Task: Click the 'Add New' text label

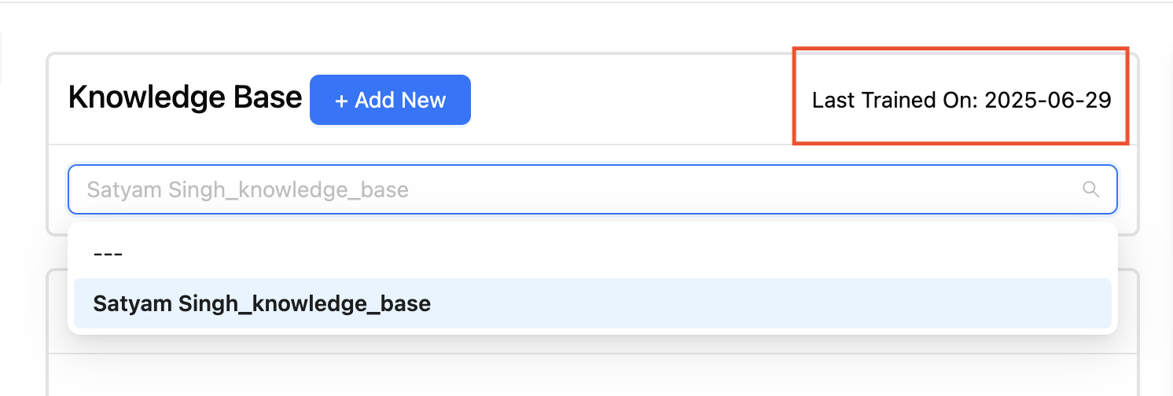Action: pos(400,101)
